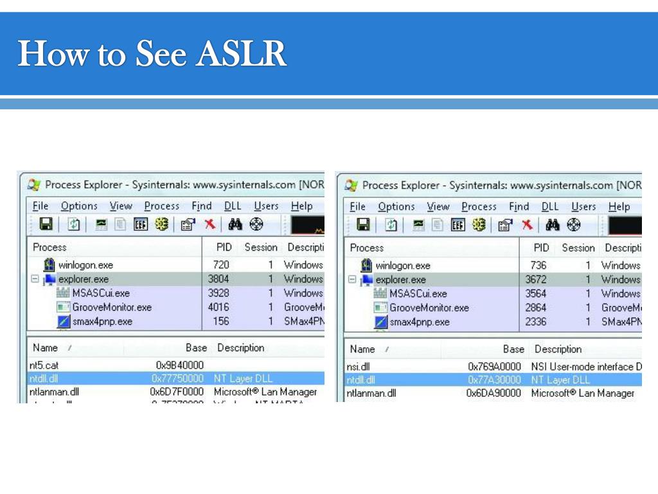The width and height of the screenshot is (658, 494).
Task: Open Properties icon in right window toolbar
Action: pyautogui.click(x=505, y=225)
